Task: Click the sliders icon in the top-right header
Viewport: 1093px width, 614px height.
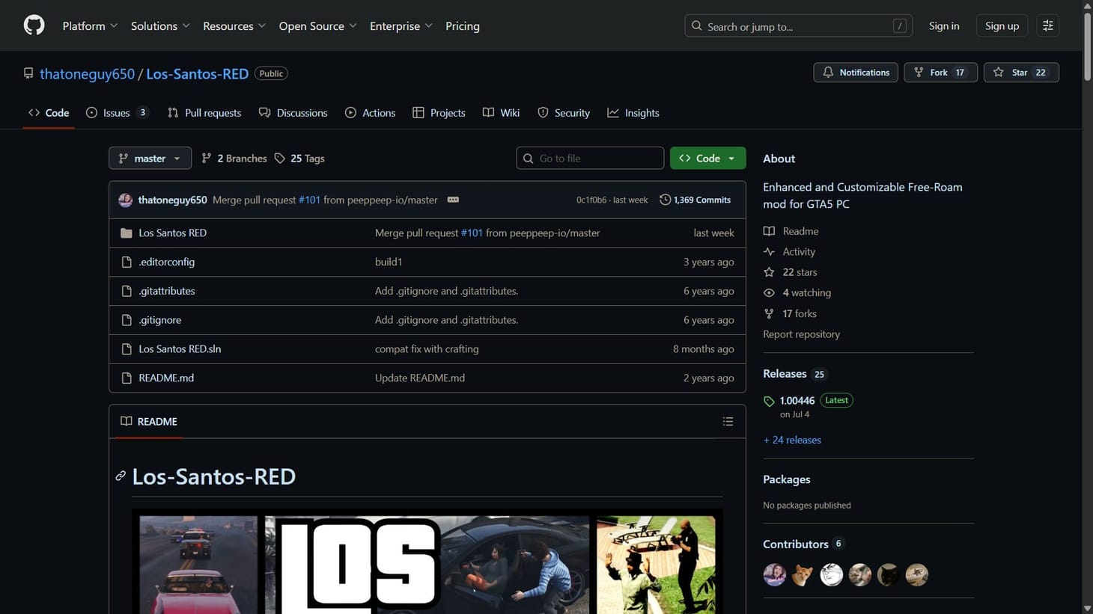Action: coord(1047,25)
